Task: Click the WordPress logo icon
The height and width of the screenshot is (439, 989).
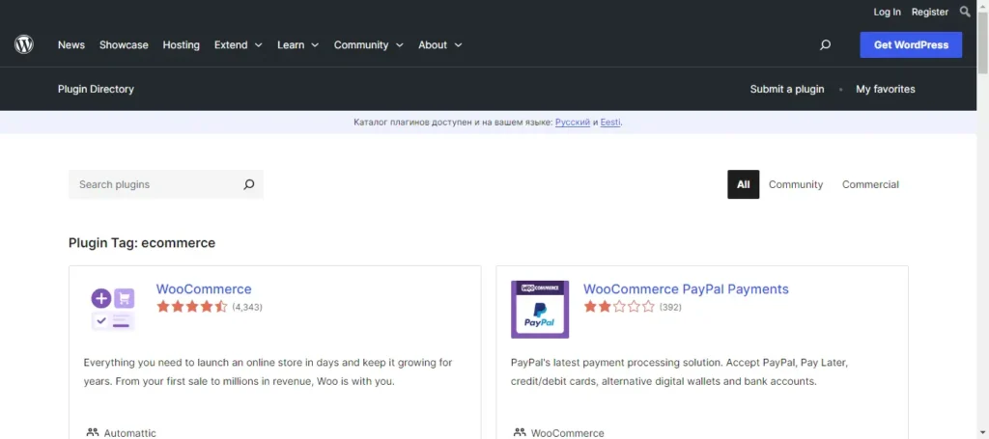Action: [x=24, y=44]
